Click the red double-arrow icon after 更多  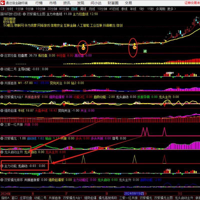coord(175,8)
